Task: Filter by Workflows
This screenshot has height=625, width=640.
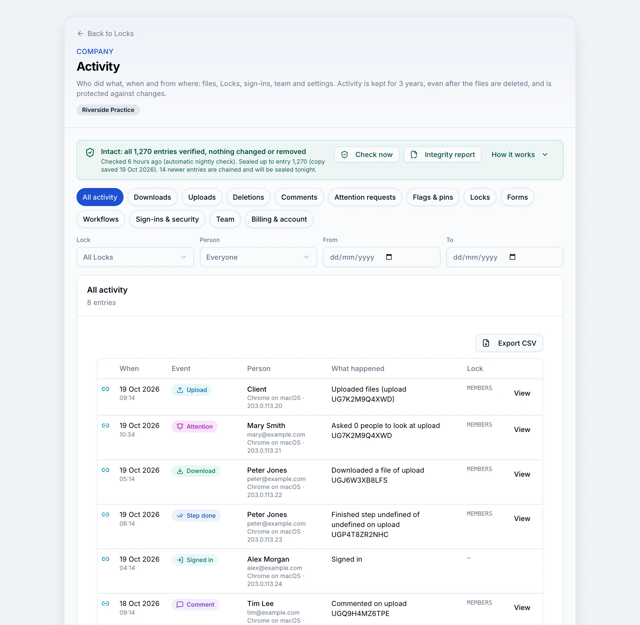Action: pyautogui.click(x=101, y=219)
